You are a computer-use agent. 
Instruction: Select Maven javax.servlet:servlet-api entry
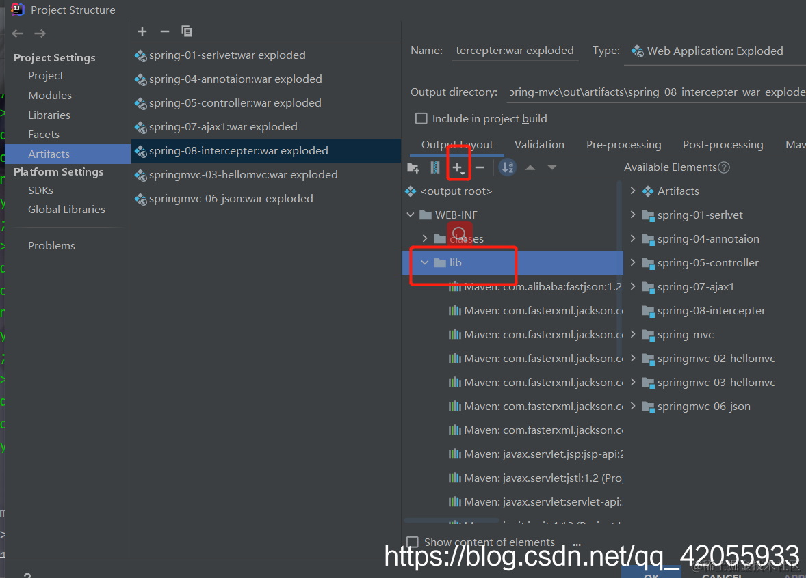click(x=536, y=502)
